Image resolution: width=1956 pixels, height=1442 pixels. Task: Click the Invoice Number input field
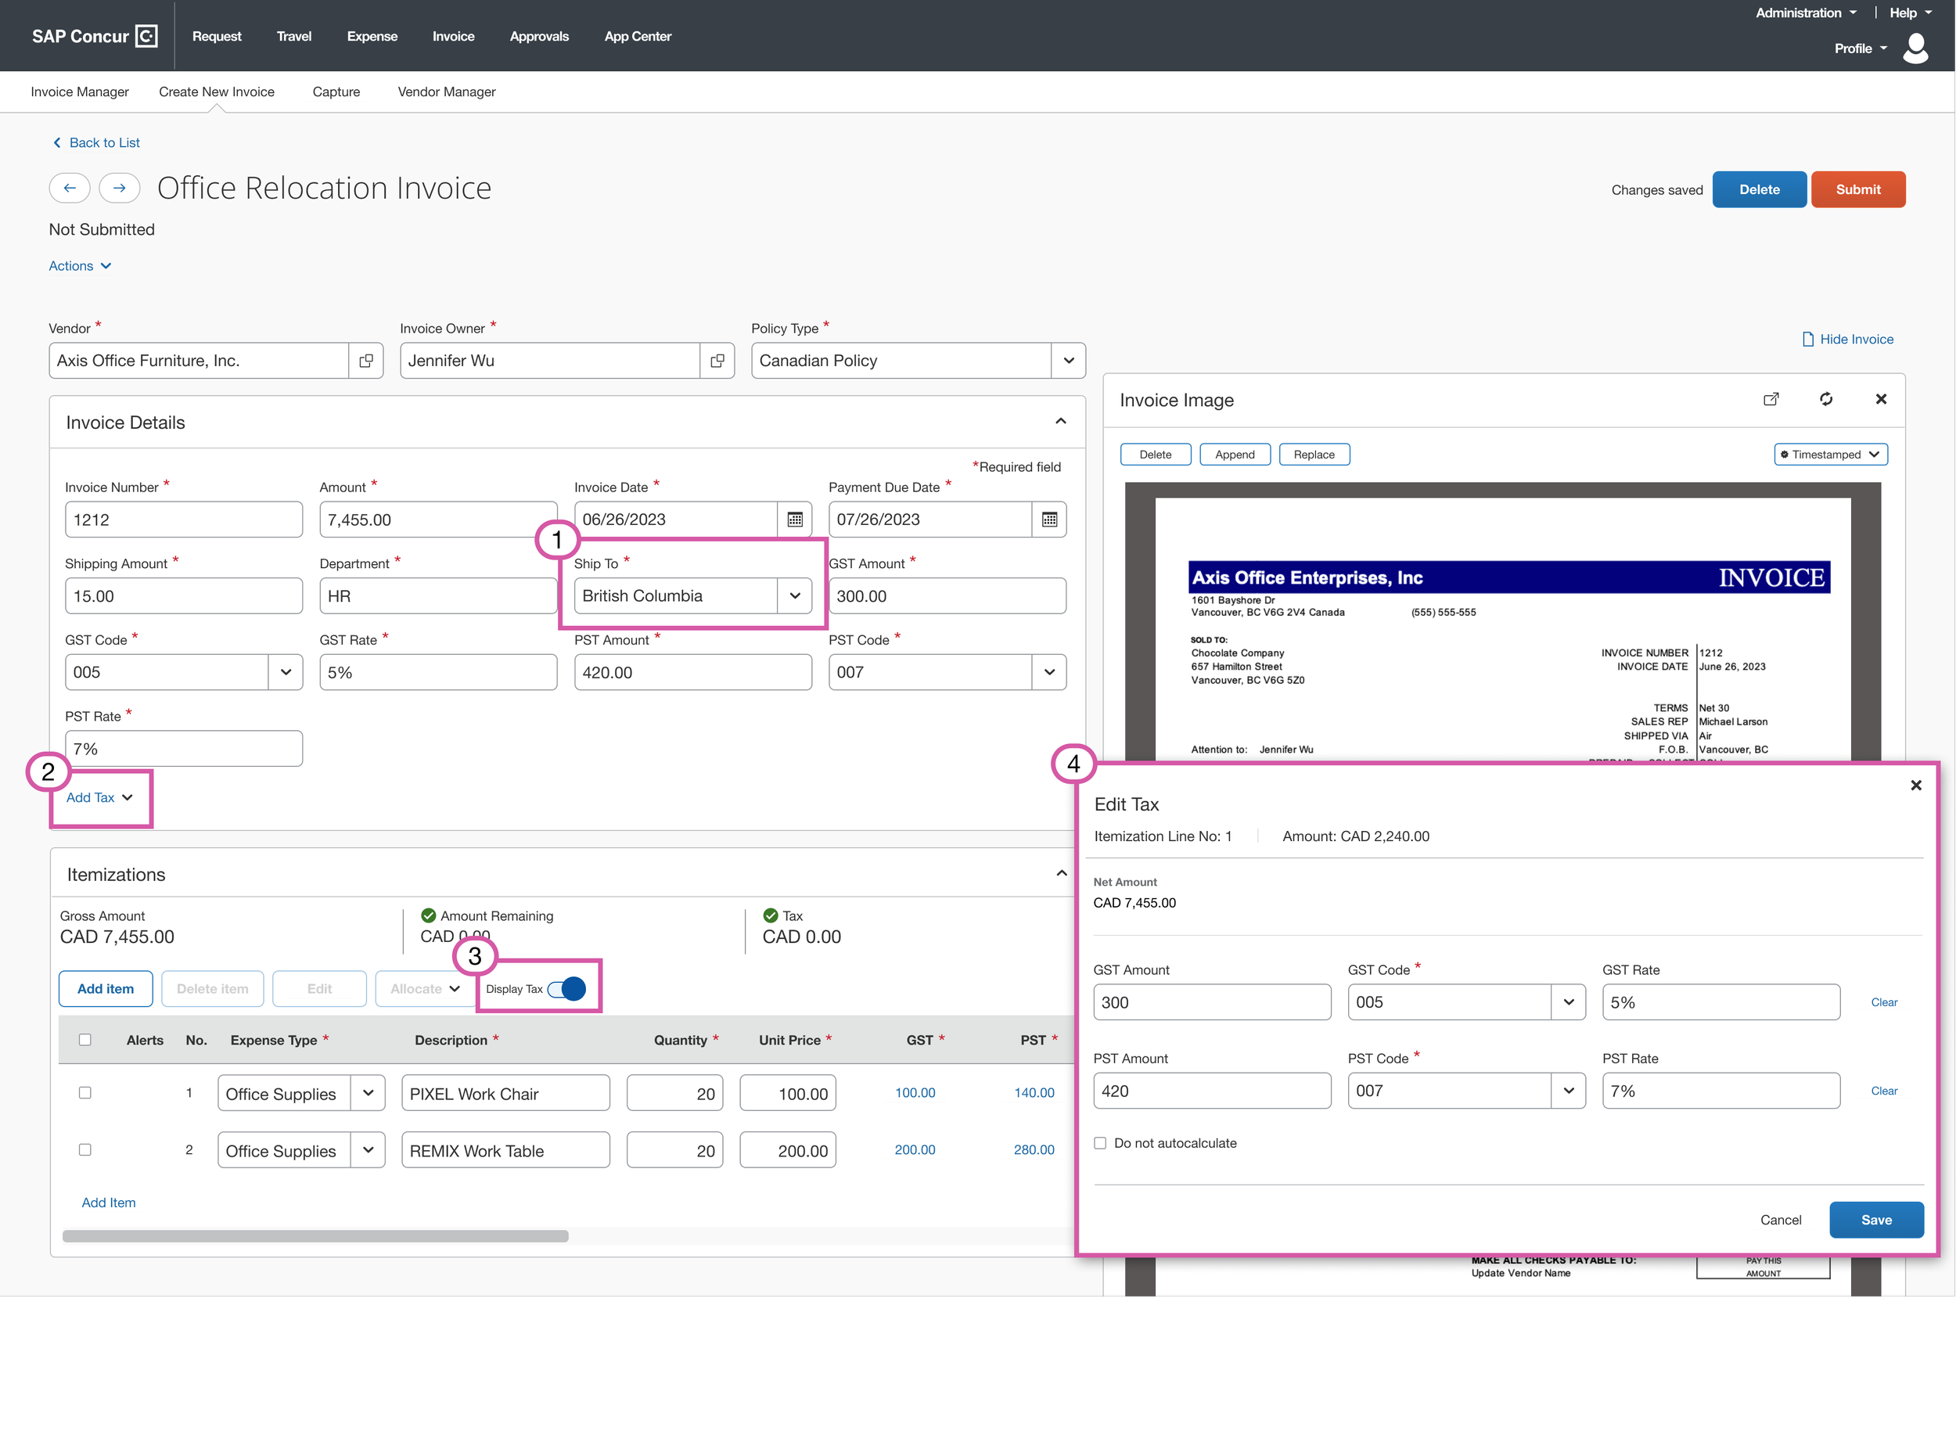coord(183,520)
